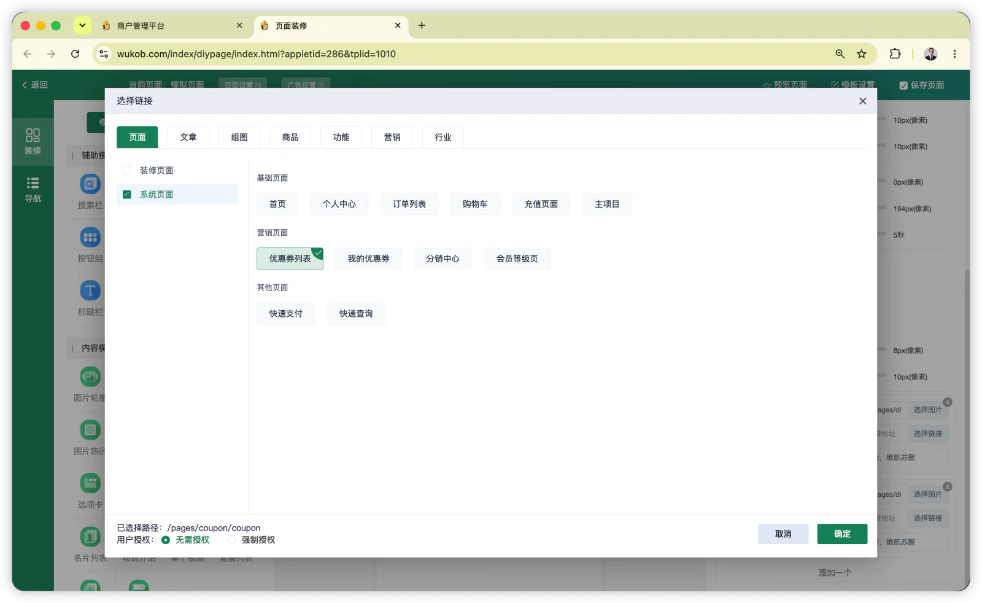The height and width of the screenshot is (603, 982).
Task: Click the address bar URL
Action: tap(257, 54)
